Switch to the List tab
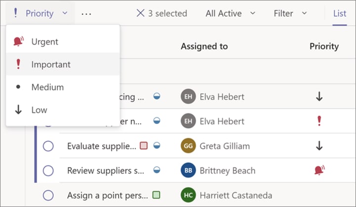 (x=340, y=13)
